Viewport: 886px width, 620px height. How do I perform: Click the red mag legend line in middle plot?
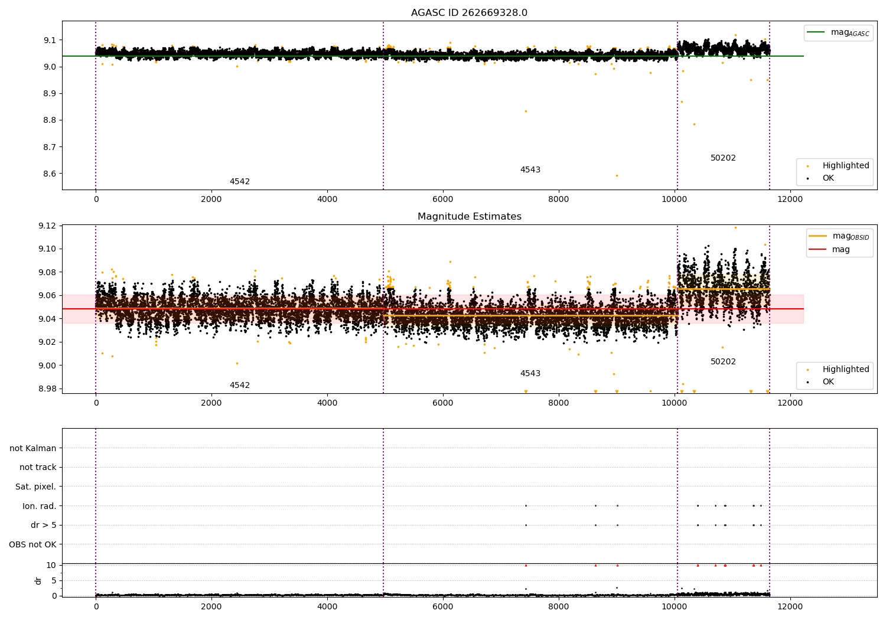(817, 249)
